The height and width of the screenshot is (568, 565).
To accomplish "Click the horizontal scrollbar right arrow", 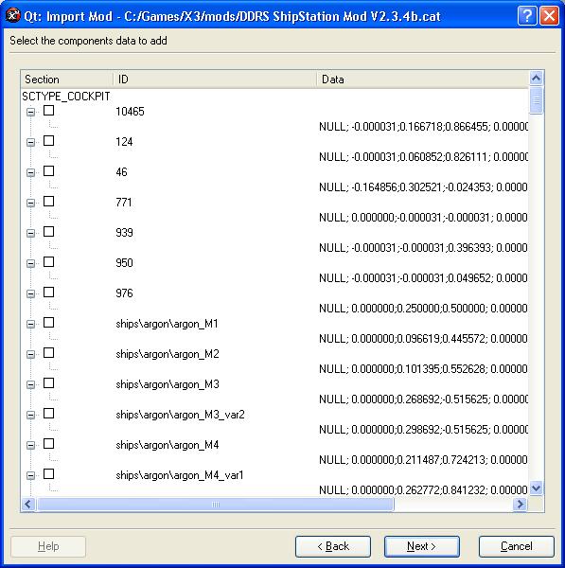I will point(521,504).
